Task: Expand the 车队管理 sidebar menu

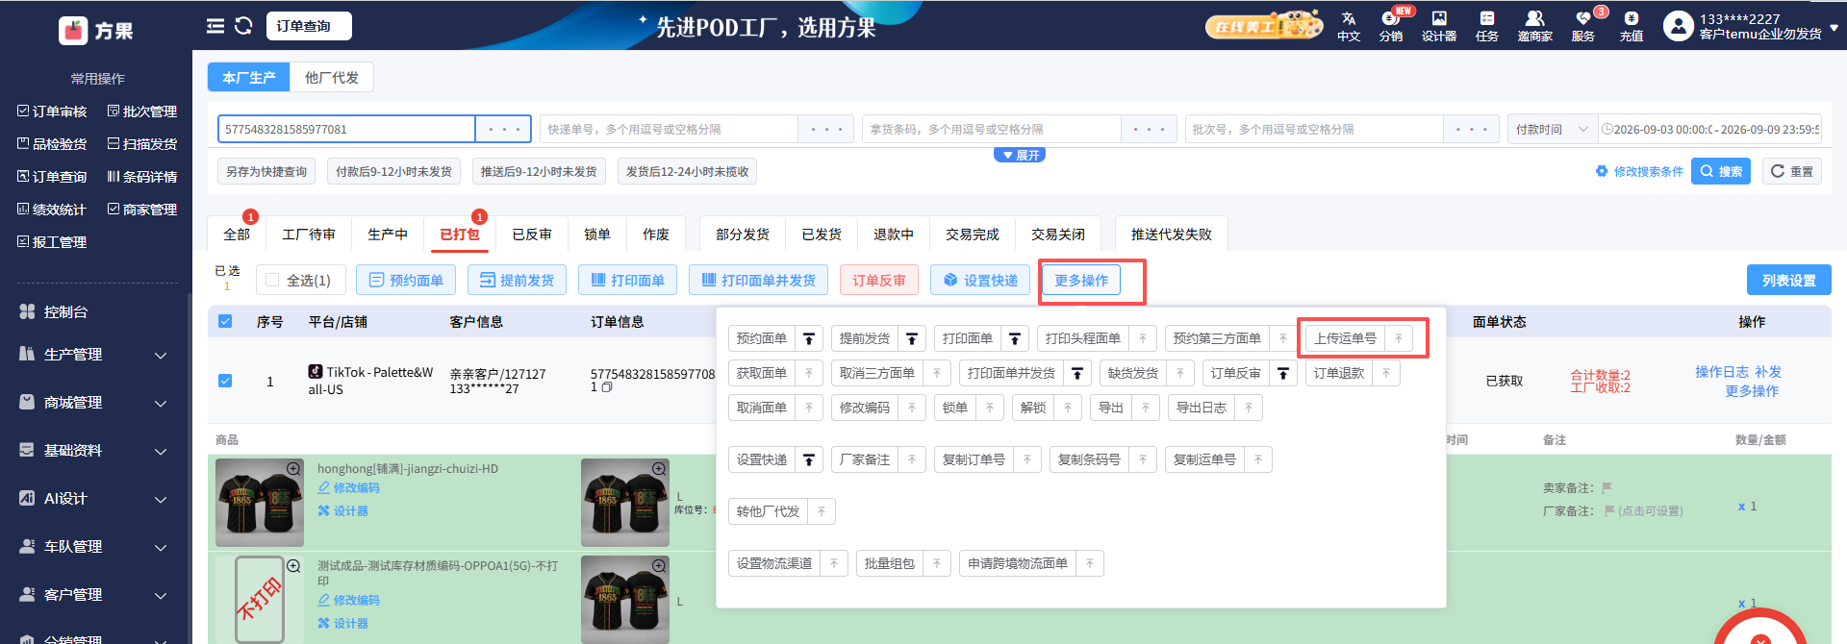Action: coord(94,547)
